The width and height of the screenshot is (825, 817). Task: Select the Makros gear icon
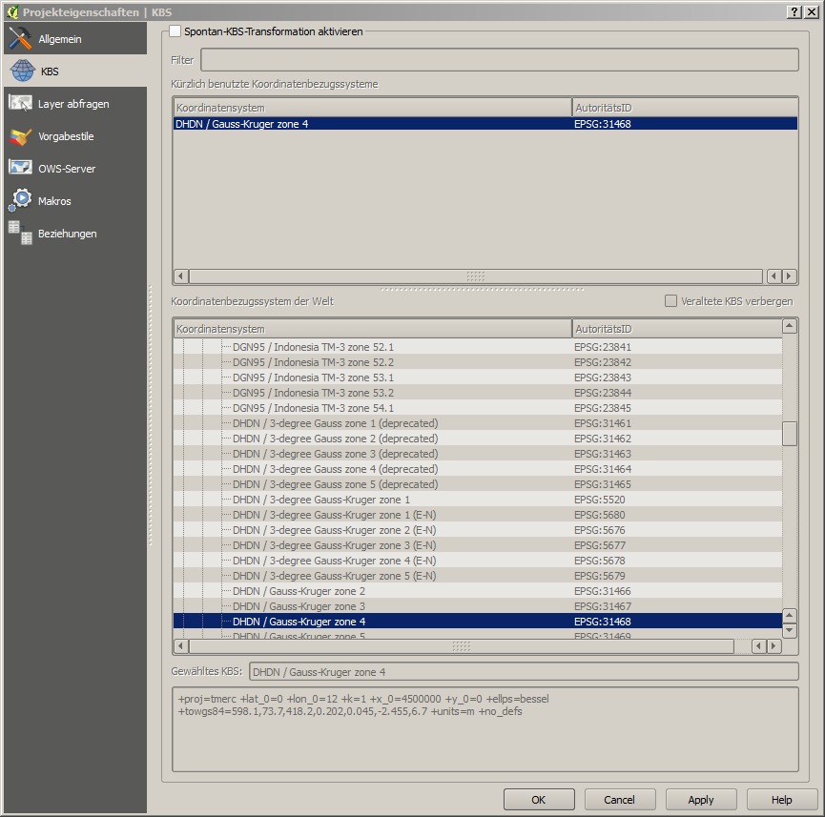(x=21, y=200)
